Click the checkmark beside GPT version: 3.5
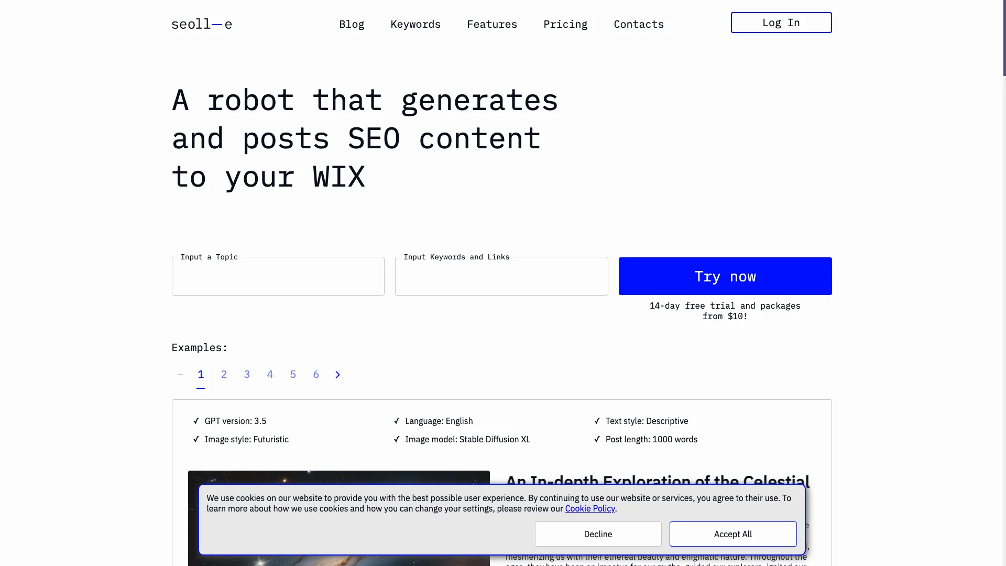The image size is (1006, 566). pyautogui.click(x=196, y=421)
